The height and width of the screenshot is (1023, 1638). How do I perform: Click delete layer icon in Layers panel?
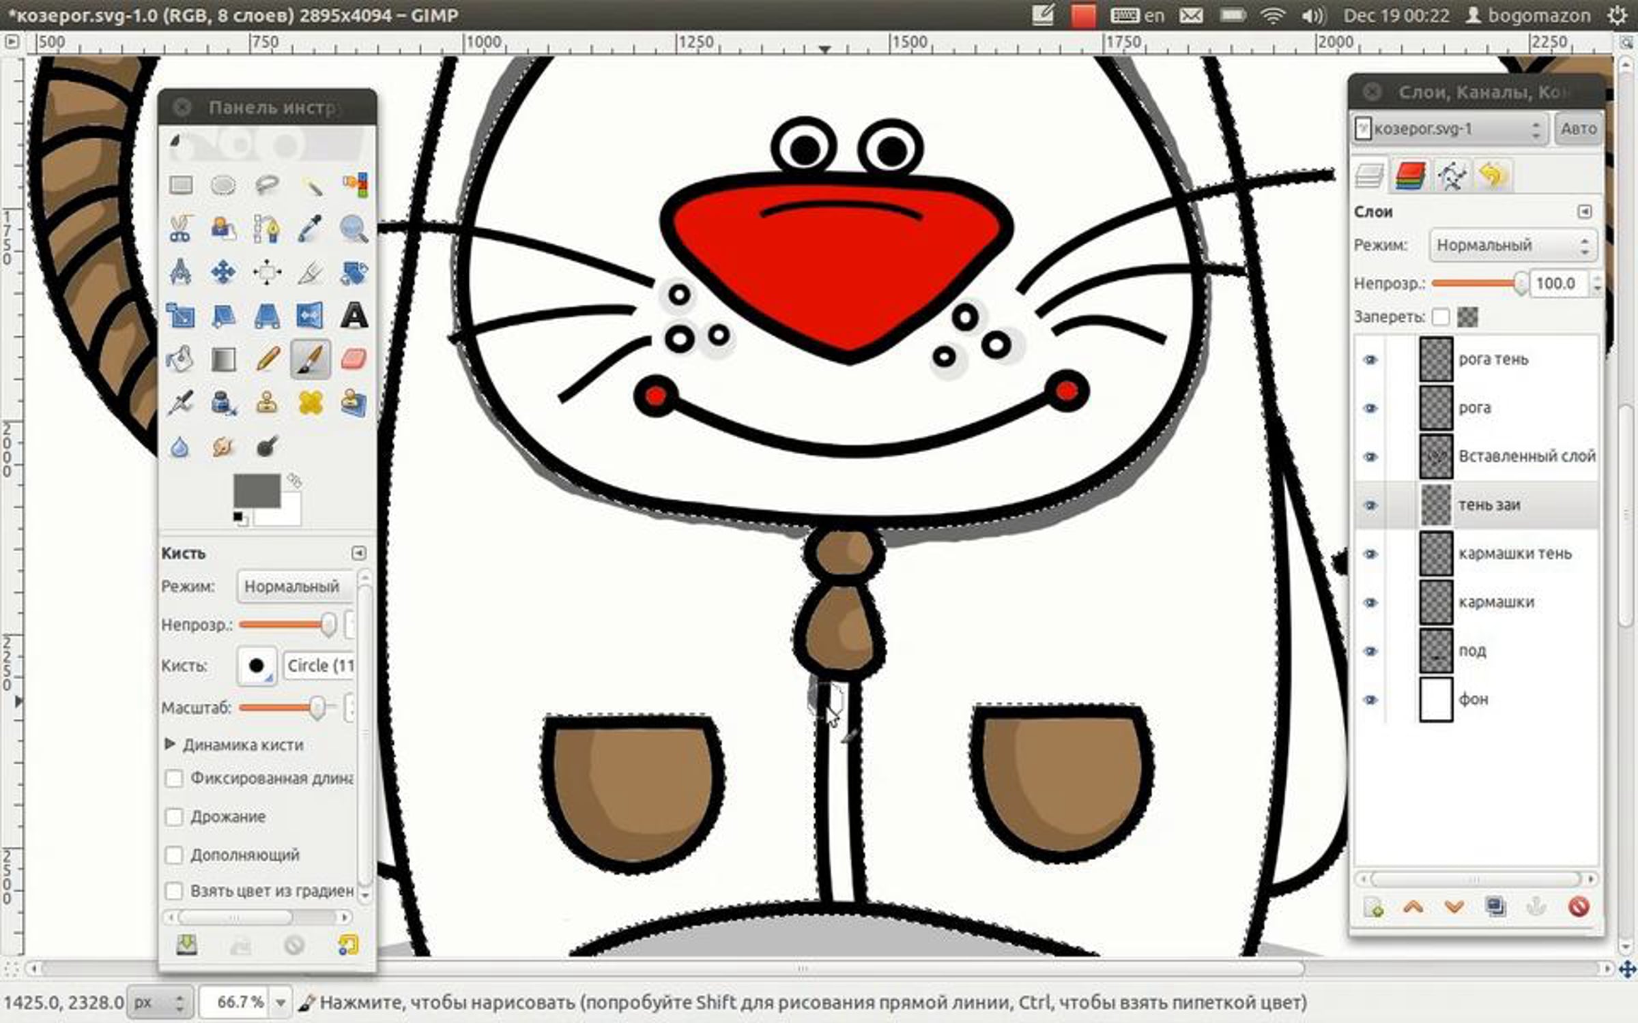(1578, 907)
